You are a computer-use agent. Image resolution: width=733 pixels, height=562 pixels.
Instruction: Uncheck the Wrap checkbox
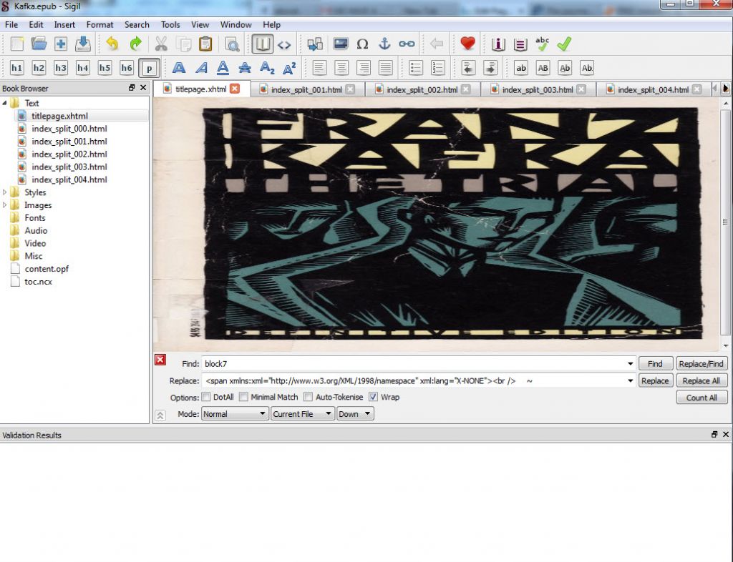tap(373, 397)
